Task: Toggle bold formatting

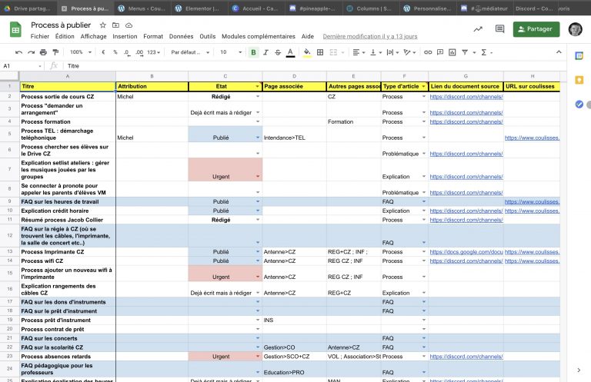Action: 253,52
